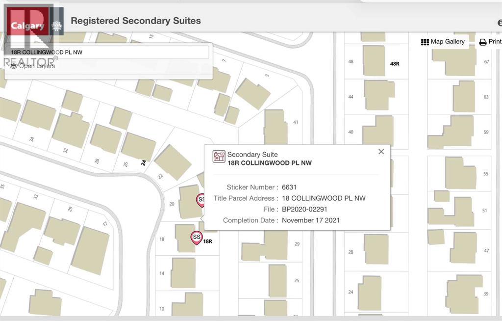Select the building on lot 14

coord(183,273)
